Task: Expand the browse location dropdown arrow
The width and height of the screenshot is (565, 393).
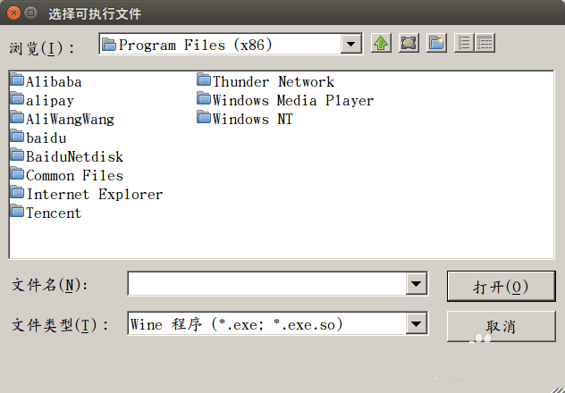Action: pyautogui.click(x=351, y=44)
